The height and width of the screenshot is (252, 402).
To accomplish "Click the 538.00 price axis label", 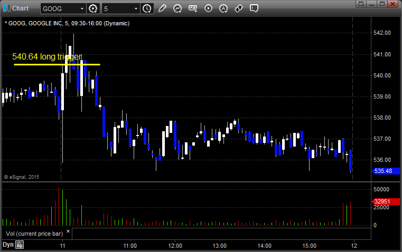I will pyautogui.click(x=382, y=118).
